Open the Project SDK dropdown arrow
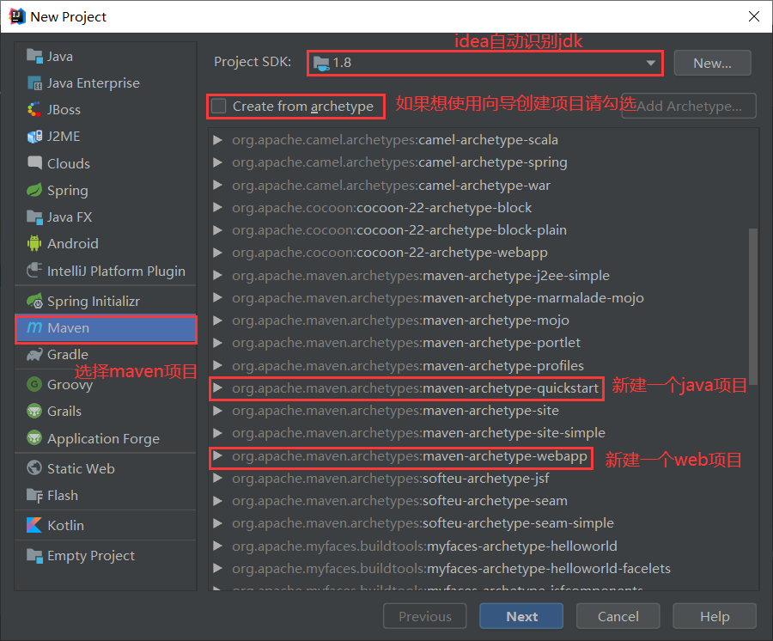Viewport: 773px width, 641px height. click(650, 63)
